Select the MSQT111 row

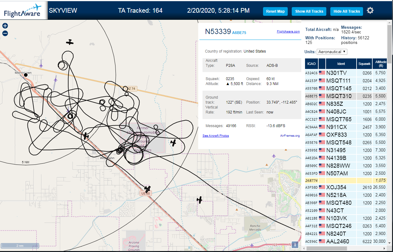tap(346, 81)
